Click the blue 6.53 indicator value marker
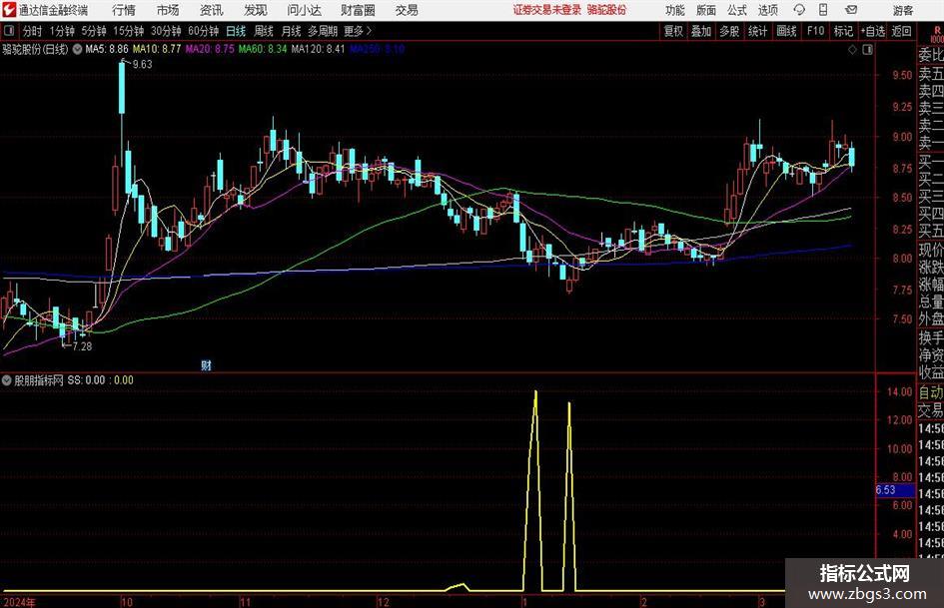 [x=895, y=490]
